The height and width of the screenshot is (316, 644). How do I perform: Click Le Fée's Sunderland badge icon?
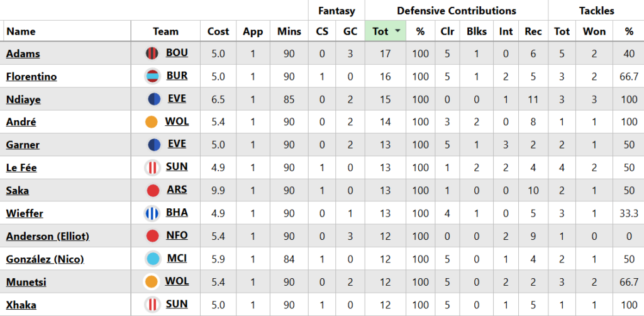(153, 167)
